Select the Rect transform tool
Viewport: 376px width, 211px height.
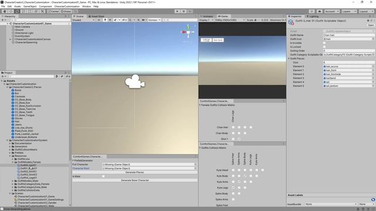(30, 11)
